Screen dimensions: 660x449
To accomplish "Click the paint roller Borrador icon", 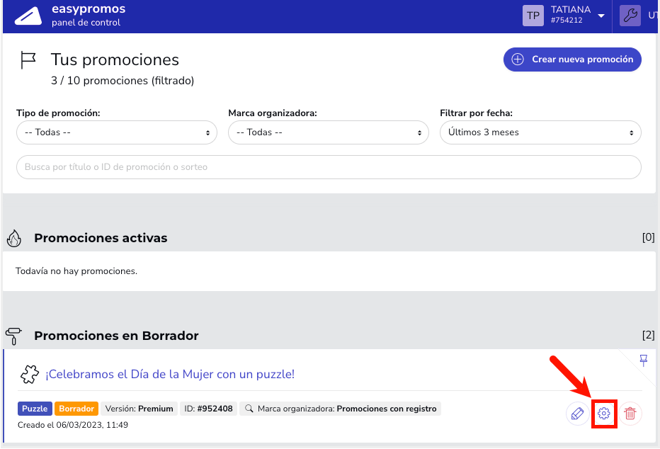I will [x=13, y=336].
